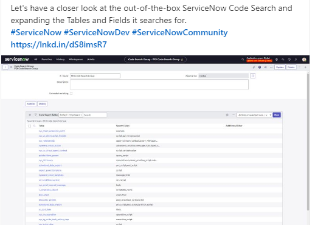Image resolution: width=315 pixels, height=225 pixels.
Task: Click the Update button below the form
Action: (31, 104)
